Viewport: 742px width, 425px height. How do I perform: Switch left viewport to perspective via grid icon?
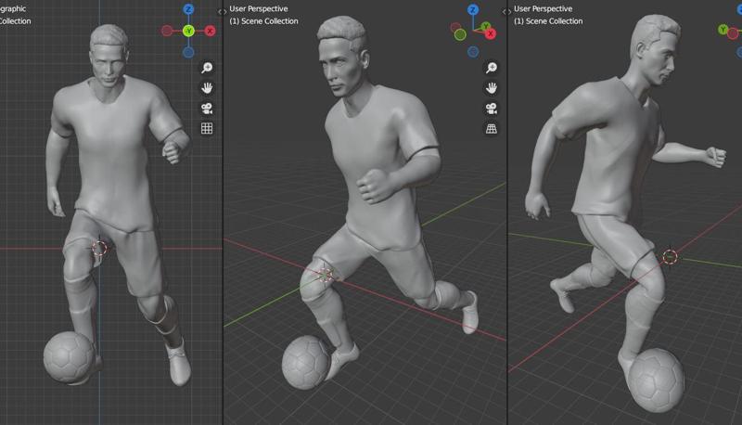tap(207, 128)
